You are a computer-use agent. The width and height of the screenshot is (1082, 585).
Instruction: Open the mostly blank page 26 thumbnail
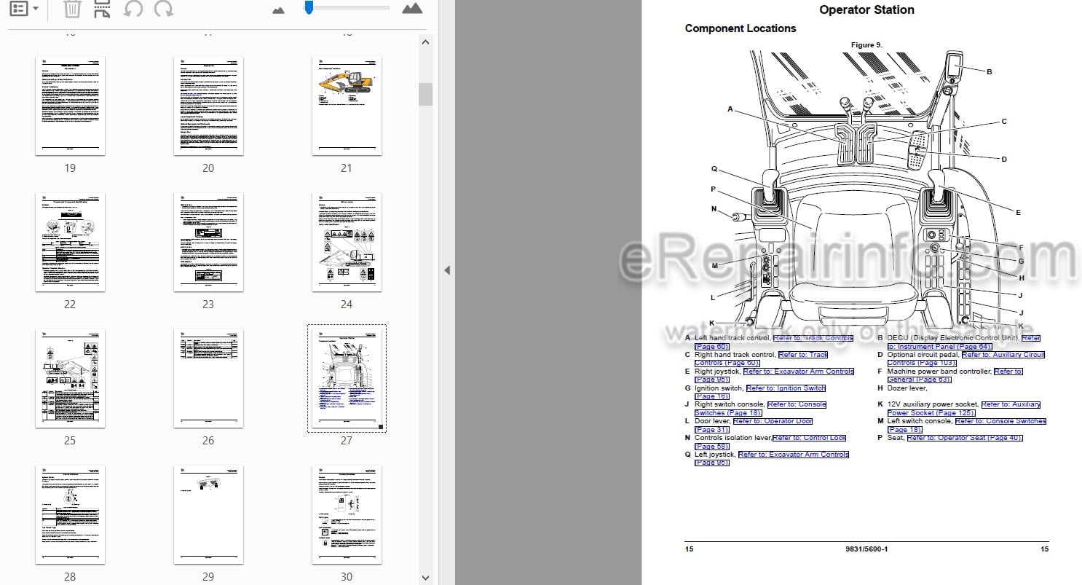[x=208, y=379]
